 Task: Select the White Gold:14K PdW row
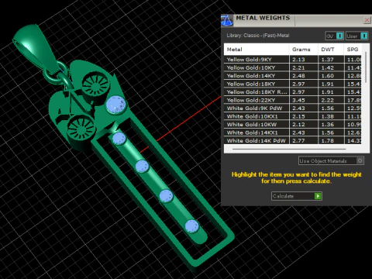[x=292, y=141]
